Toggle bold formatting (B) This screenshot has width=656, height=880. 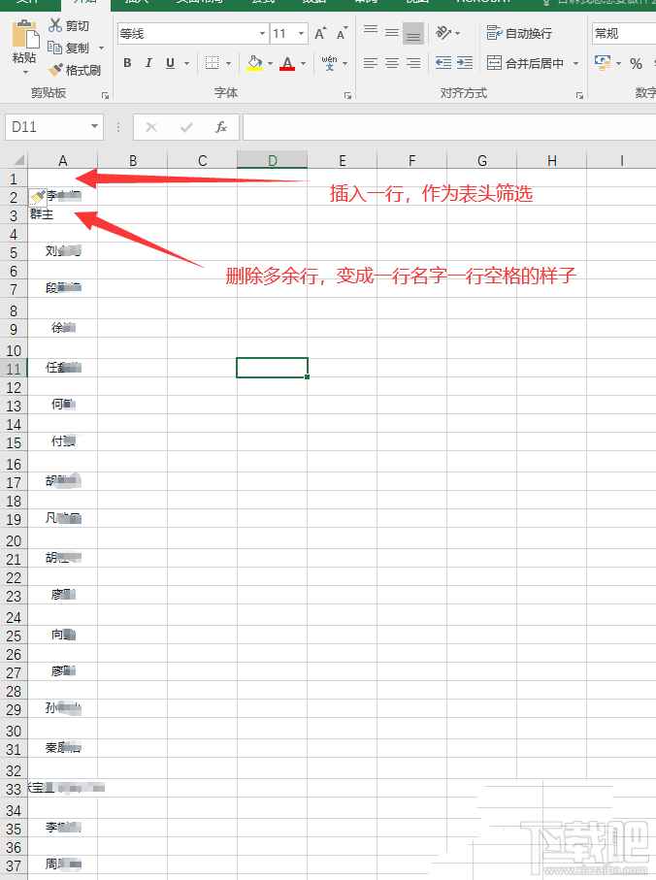point(127,63)
